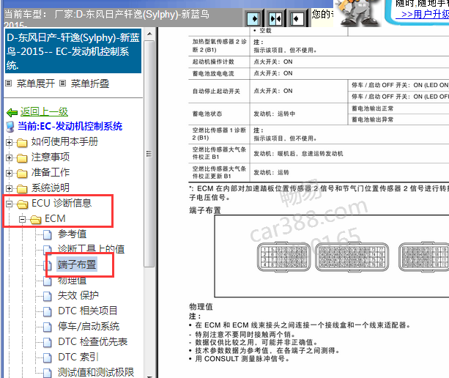The width and height of the screenshot is (449, 378).
Task: Expand the 准备工作 tree node
Action: click(10, 173)
